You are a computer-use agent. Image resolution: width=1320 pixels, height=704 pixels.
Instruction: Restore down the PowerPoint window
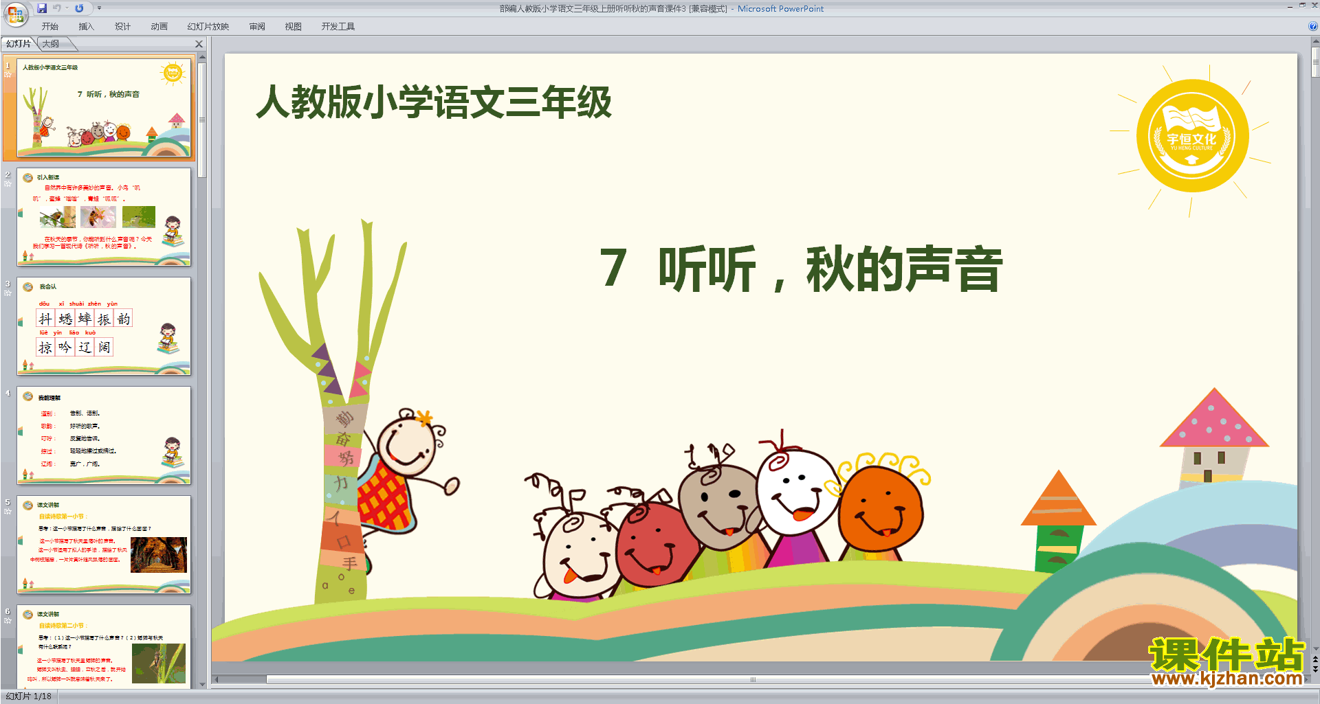click(1302, 5)
